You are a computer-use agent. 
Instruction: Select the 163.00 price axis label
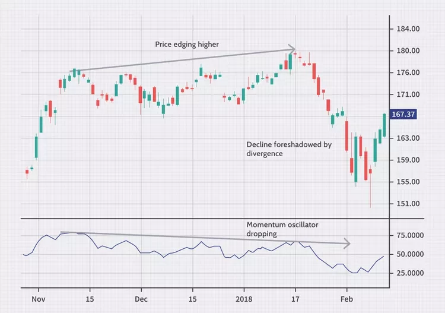coord(408,138)
